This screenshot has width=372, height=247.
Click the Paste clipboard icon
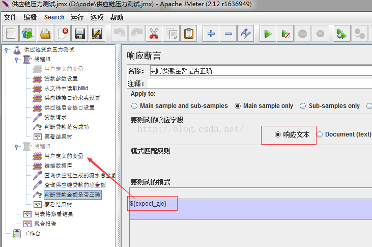click(189, 34)
